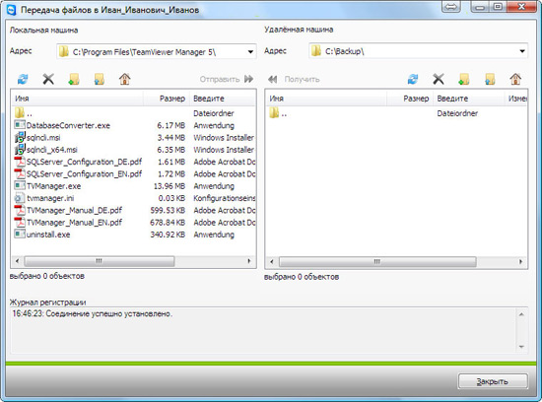Refresh the remote machine file list
This screenshot has width=542, height=402.
[413, 79]
